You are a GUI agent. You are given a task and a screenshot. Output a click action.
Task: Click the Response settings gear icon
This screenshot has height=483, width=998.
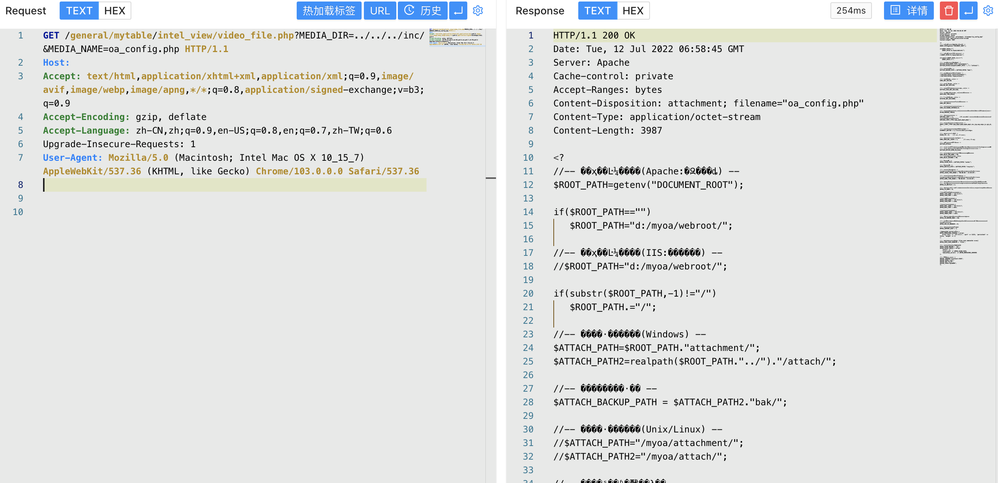coord(988,11)
